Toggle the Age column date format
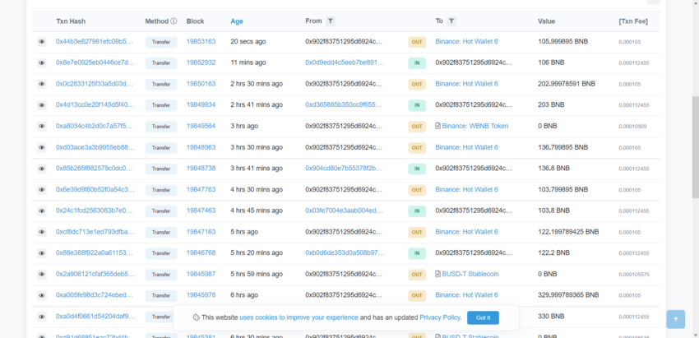This screenshot has height=338, width=699. click(x=237, y=21)
